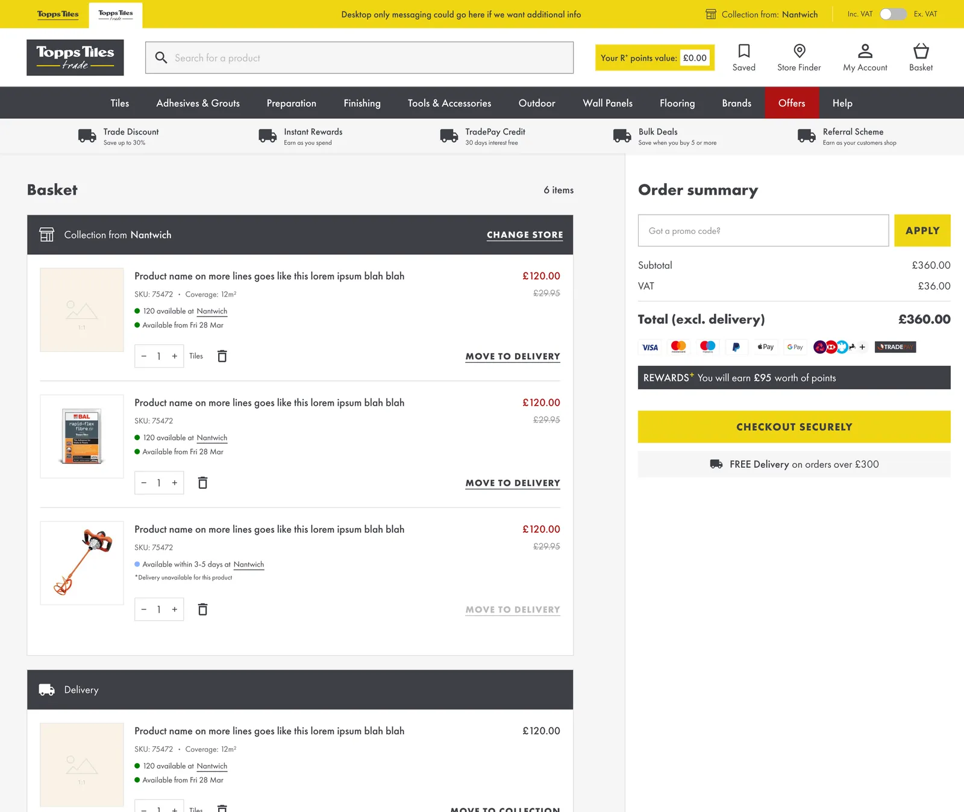Move first Collection product to delivery
Screen dimensions: 964x812
(x=513, y=357)
